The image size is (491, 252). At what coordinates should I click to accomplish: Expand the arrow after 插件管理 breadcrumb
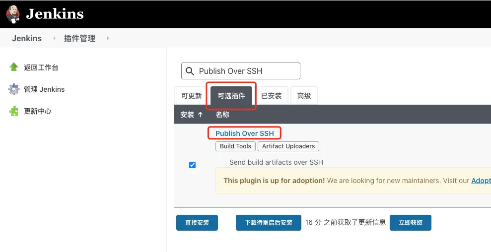[x=108, y=38]
